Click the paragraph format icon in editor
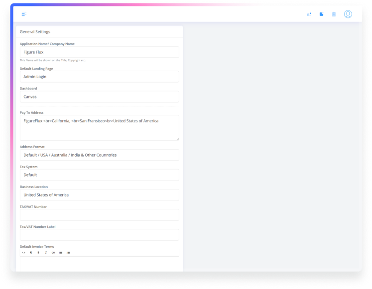Screen dimensions: 372x289 pyautogui.click(x=31, y=253)
